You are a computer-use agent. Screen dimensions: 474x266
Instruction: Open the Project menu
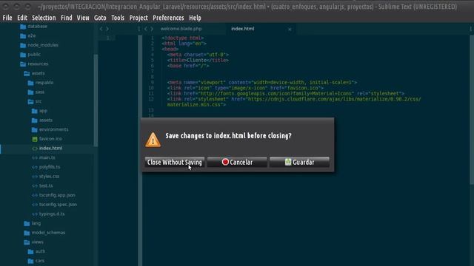tap(138, 18)
